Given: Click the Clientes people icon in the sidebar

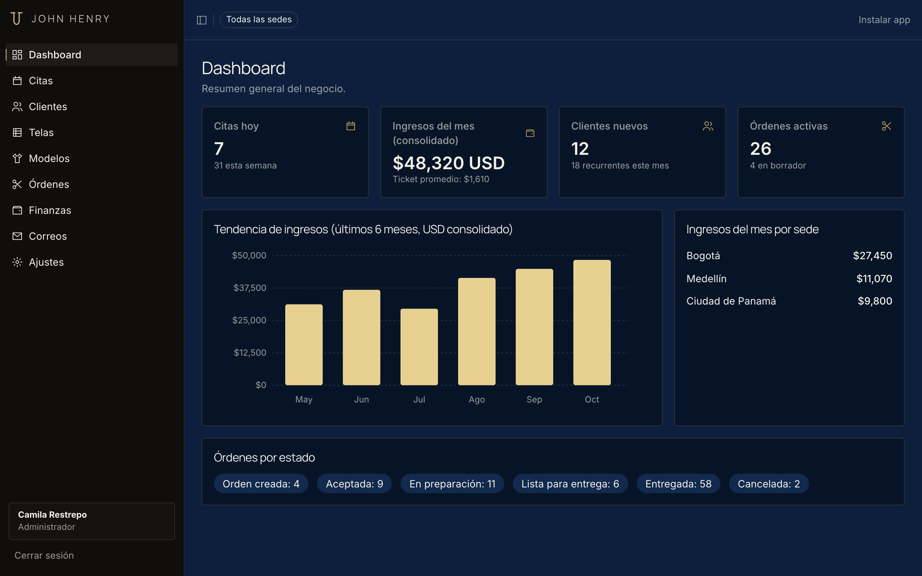Looking at the screenshot, I should point(17,107).
